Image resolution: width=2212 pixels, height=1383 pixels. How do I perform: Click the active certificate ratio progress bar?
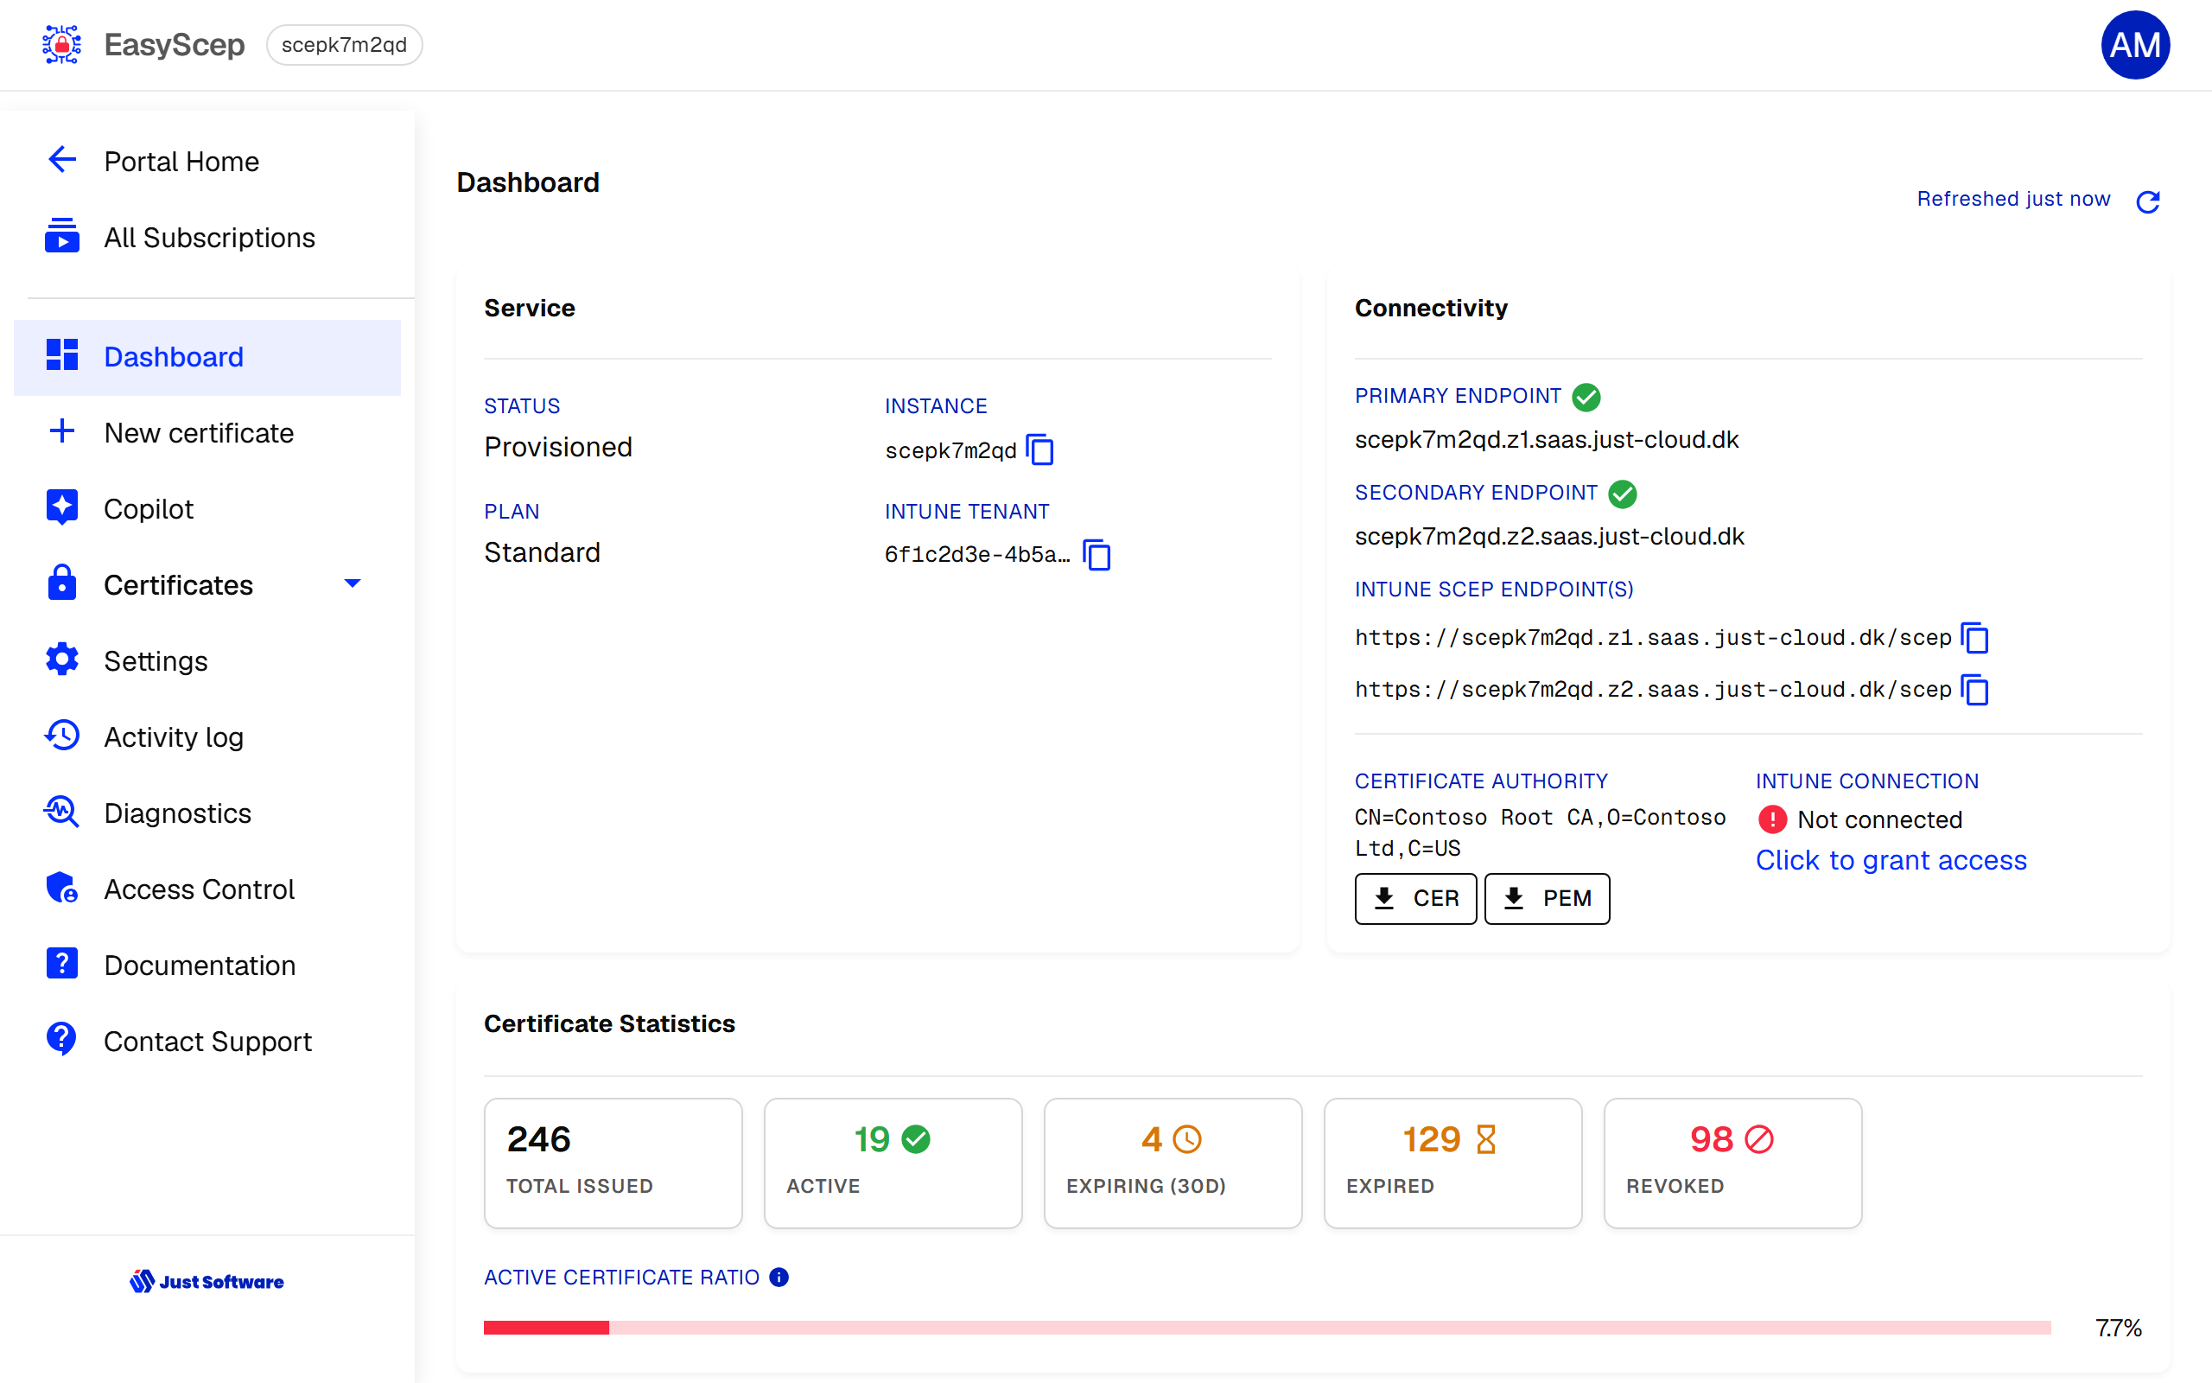pyautogui.click(x=1267, y=1327)
